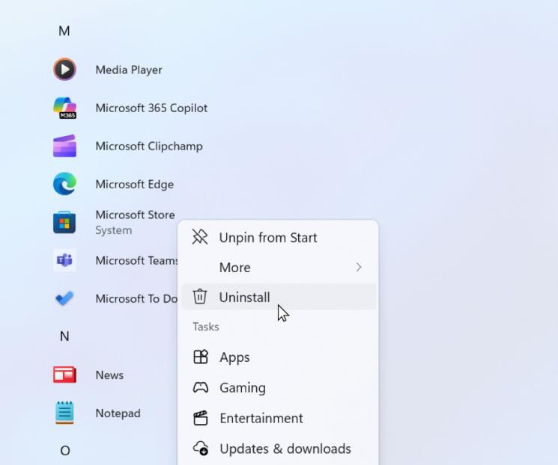Viewport: 558px width, 465px height.
Task: Click the letter N section header
Action: point(64,336)
